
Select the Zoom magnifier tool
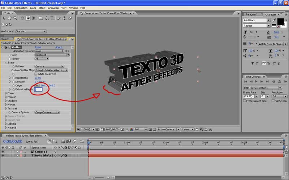click(15, 18)
